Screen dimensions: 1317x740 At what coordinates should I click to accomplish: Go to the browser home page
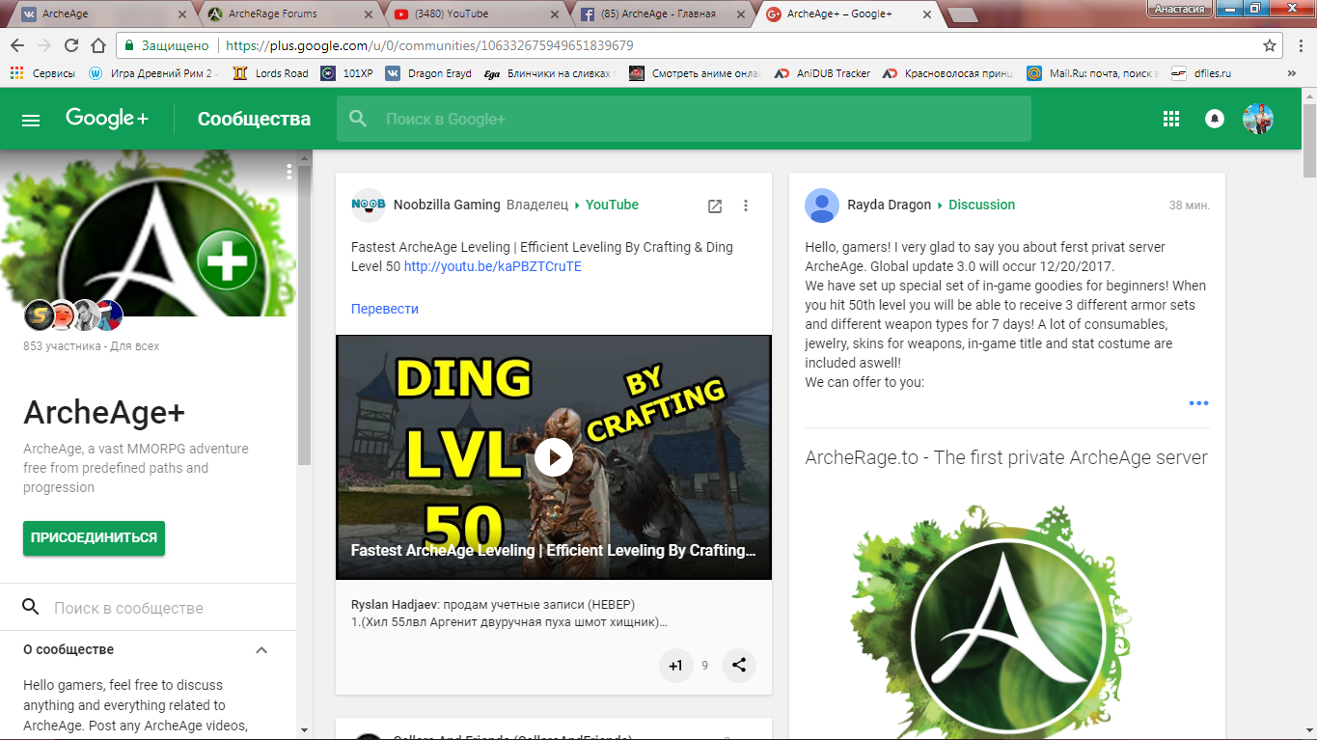[x=97, y=45]
